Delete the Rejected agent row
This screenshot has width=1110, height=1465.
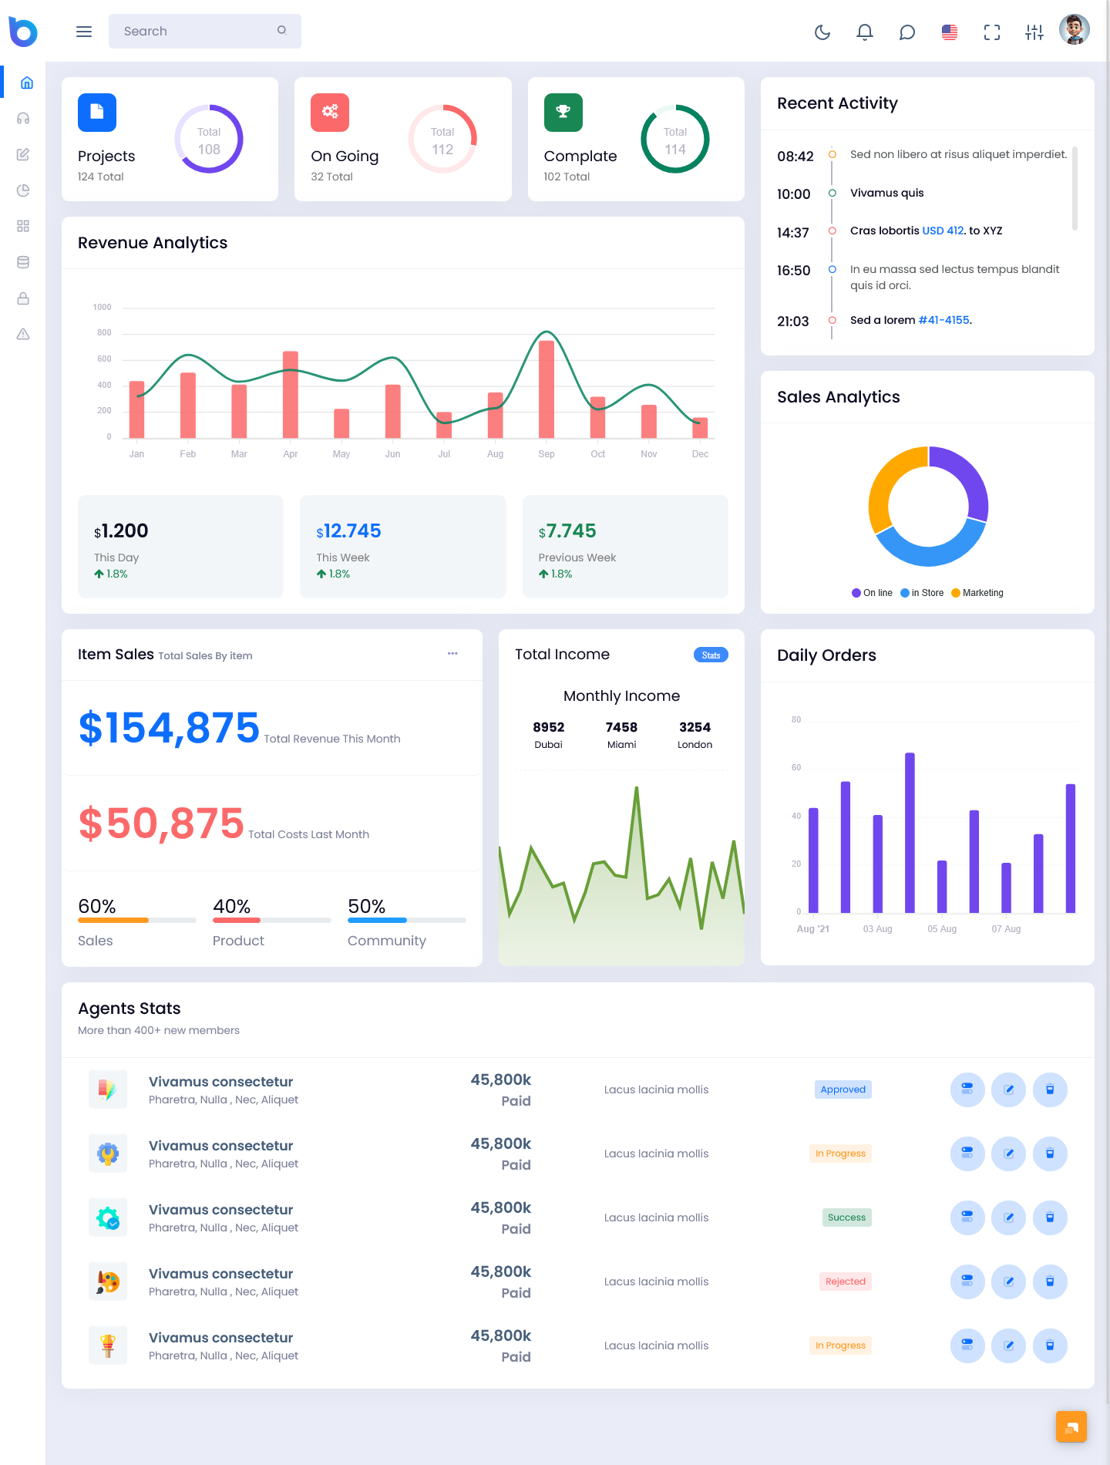tap(1050, 1281)
